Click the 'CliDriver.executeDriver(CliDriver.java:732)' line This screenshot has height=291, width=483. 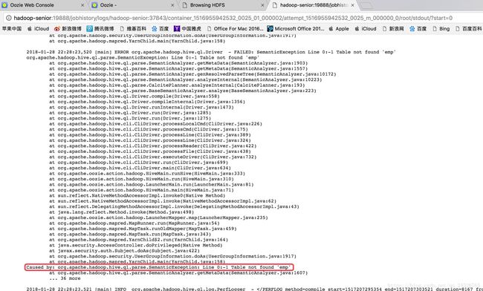153,157
